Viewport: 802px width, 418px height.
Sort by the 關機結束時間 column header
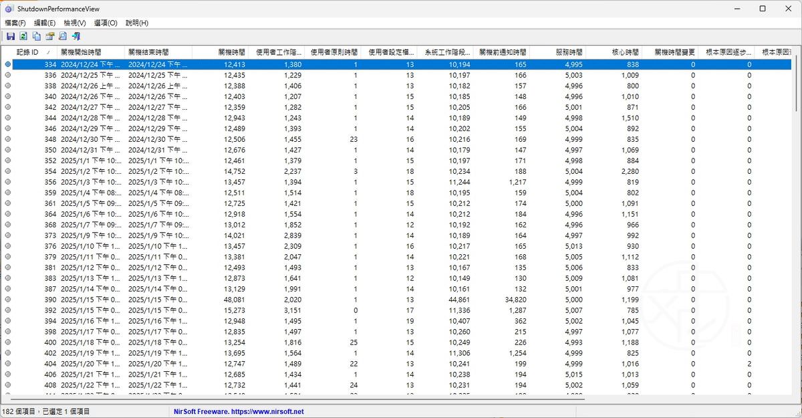[158, 51]
